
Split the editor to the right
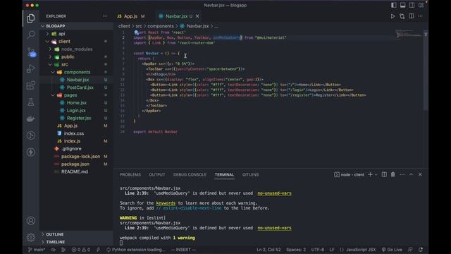coord(412,16)
